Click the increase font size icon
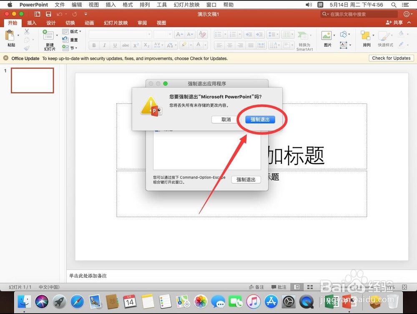The image size is (417, 314). tap(179, 34)
